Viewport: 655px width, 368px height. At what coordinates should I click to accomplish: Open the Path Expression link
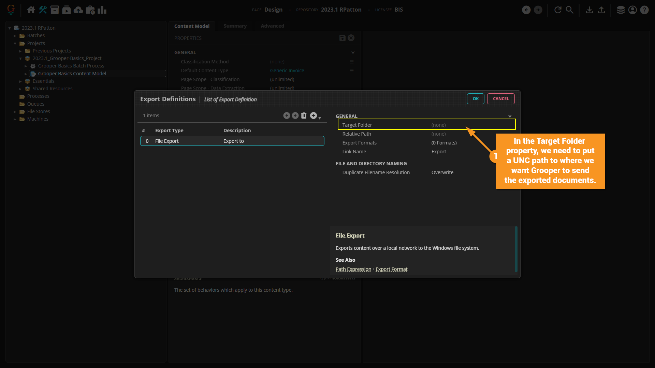[x=353, y=269]
